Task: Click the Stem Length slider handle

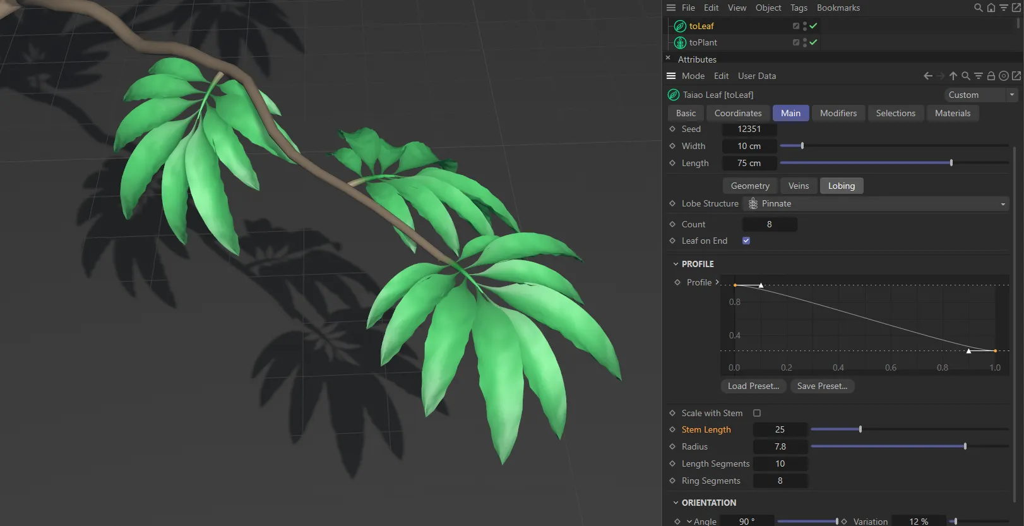Action: click(x=860, y=429)
